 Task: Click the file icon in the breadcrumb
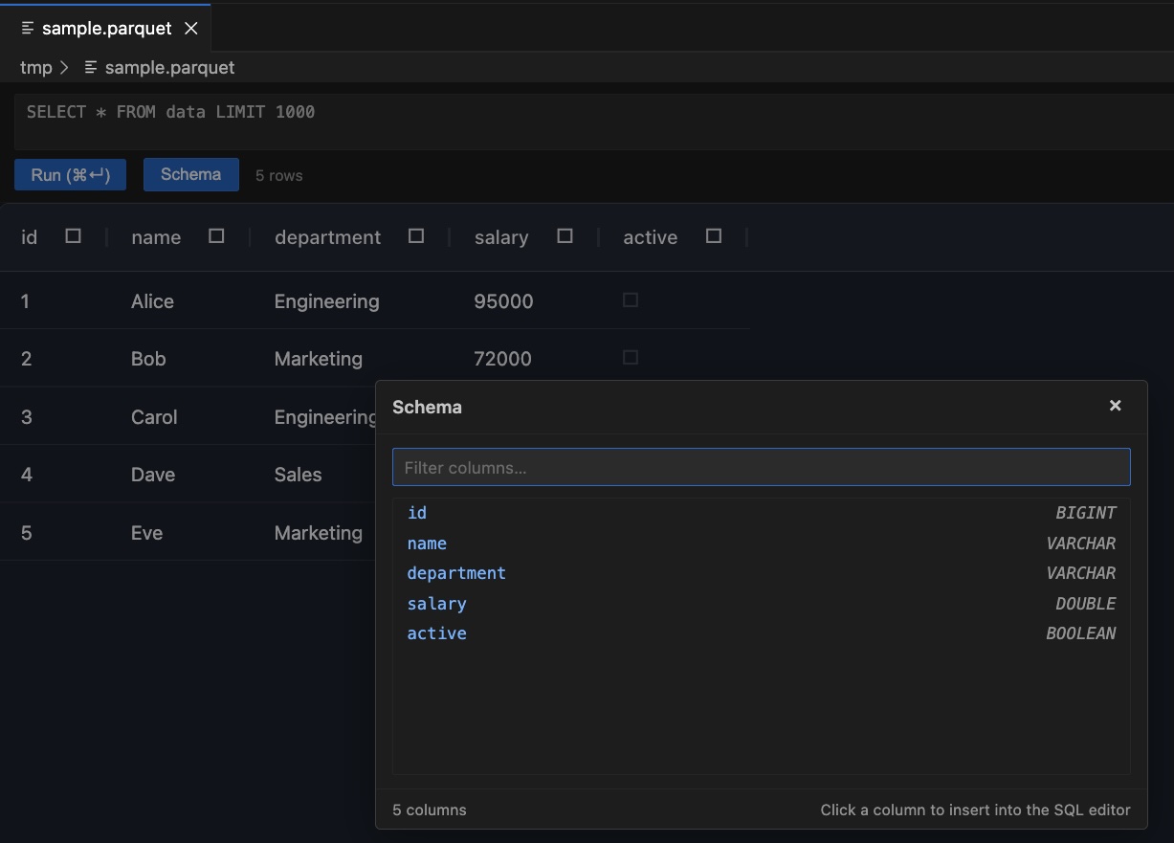[91, 68]
